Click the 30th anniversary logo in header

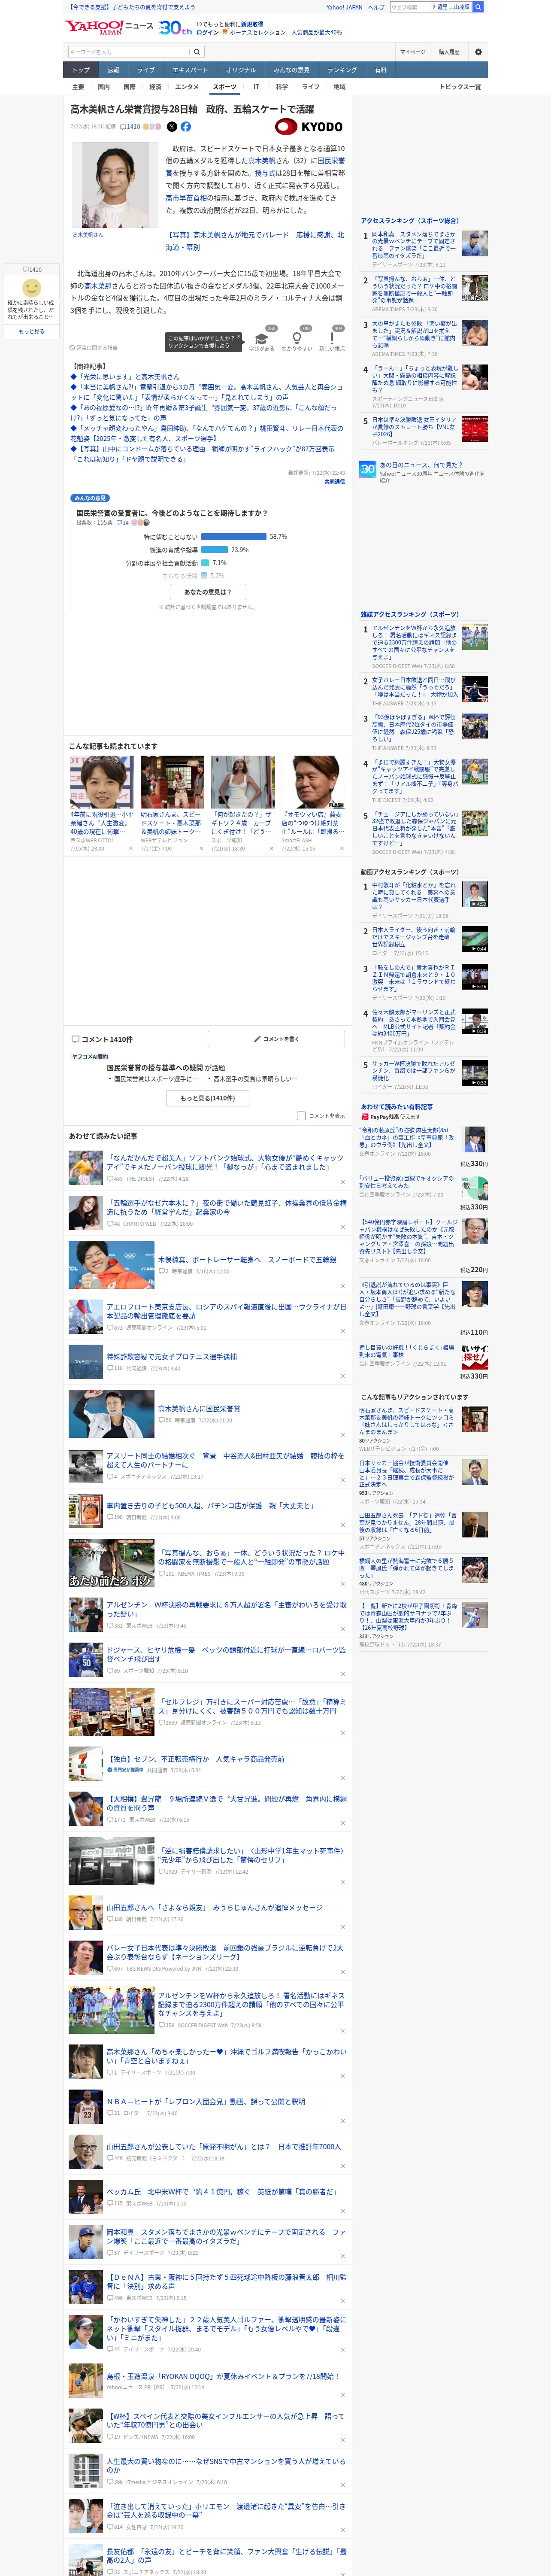[175, 28]
